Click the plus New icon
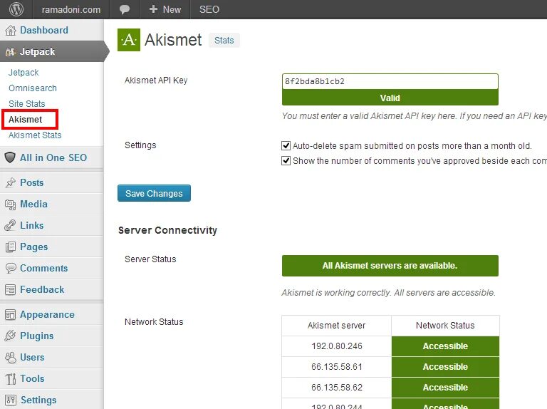The width and height of the screenshot is (547, 409). (153, 9)
